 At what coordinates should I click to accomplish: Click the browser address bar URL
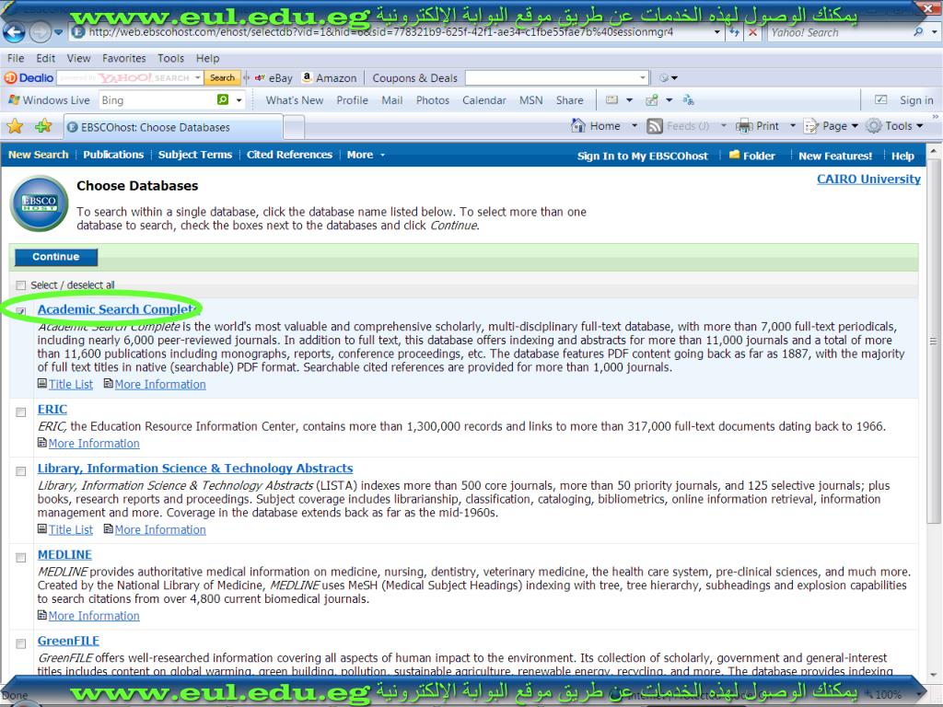[x=381, y=32]
